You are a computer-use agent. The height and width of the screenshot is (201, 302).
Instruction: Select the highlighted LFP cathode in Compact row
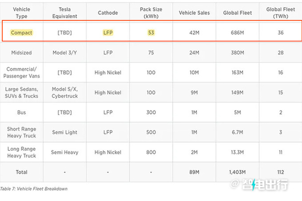(x=108, y=33)
